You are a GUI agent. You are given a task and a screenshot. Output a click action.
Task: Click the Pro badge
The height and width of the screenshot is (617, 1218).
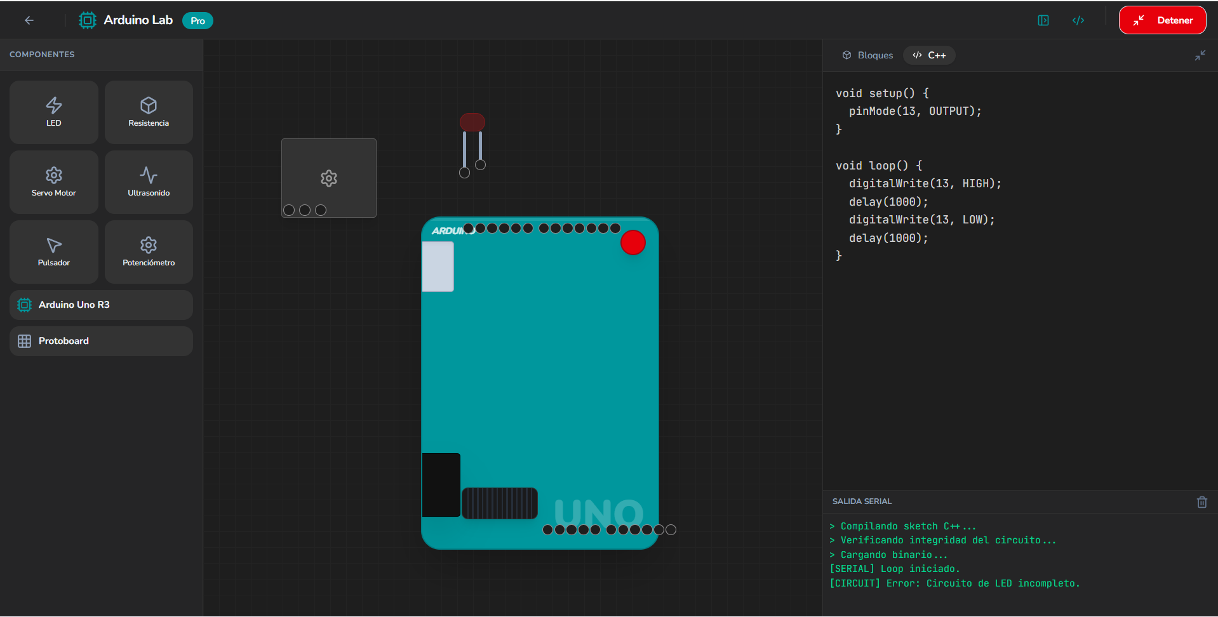[197, 21]
